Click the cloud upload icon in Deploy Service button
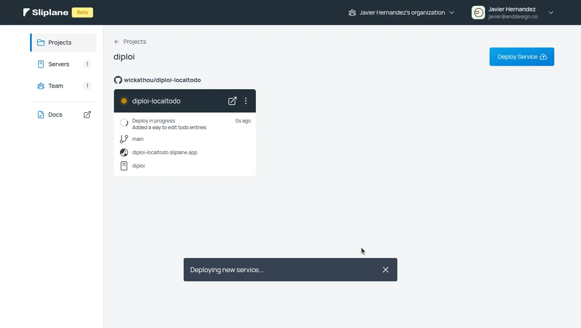 click(x=543, y=56)
